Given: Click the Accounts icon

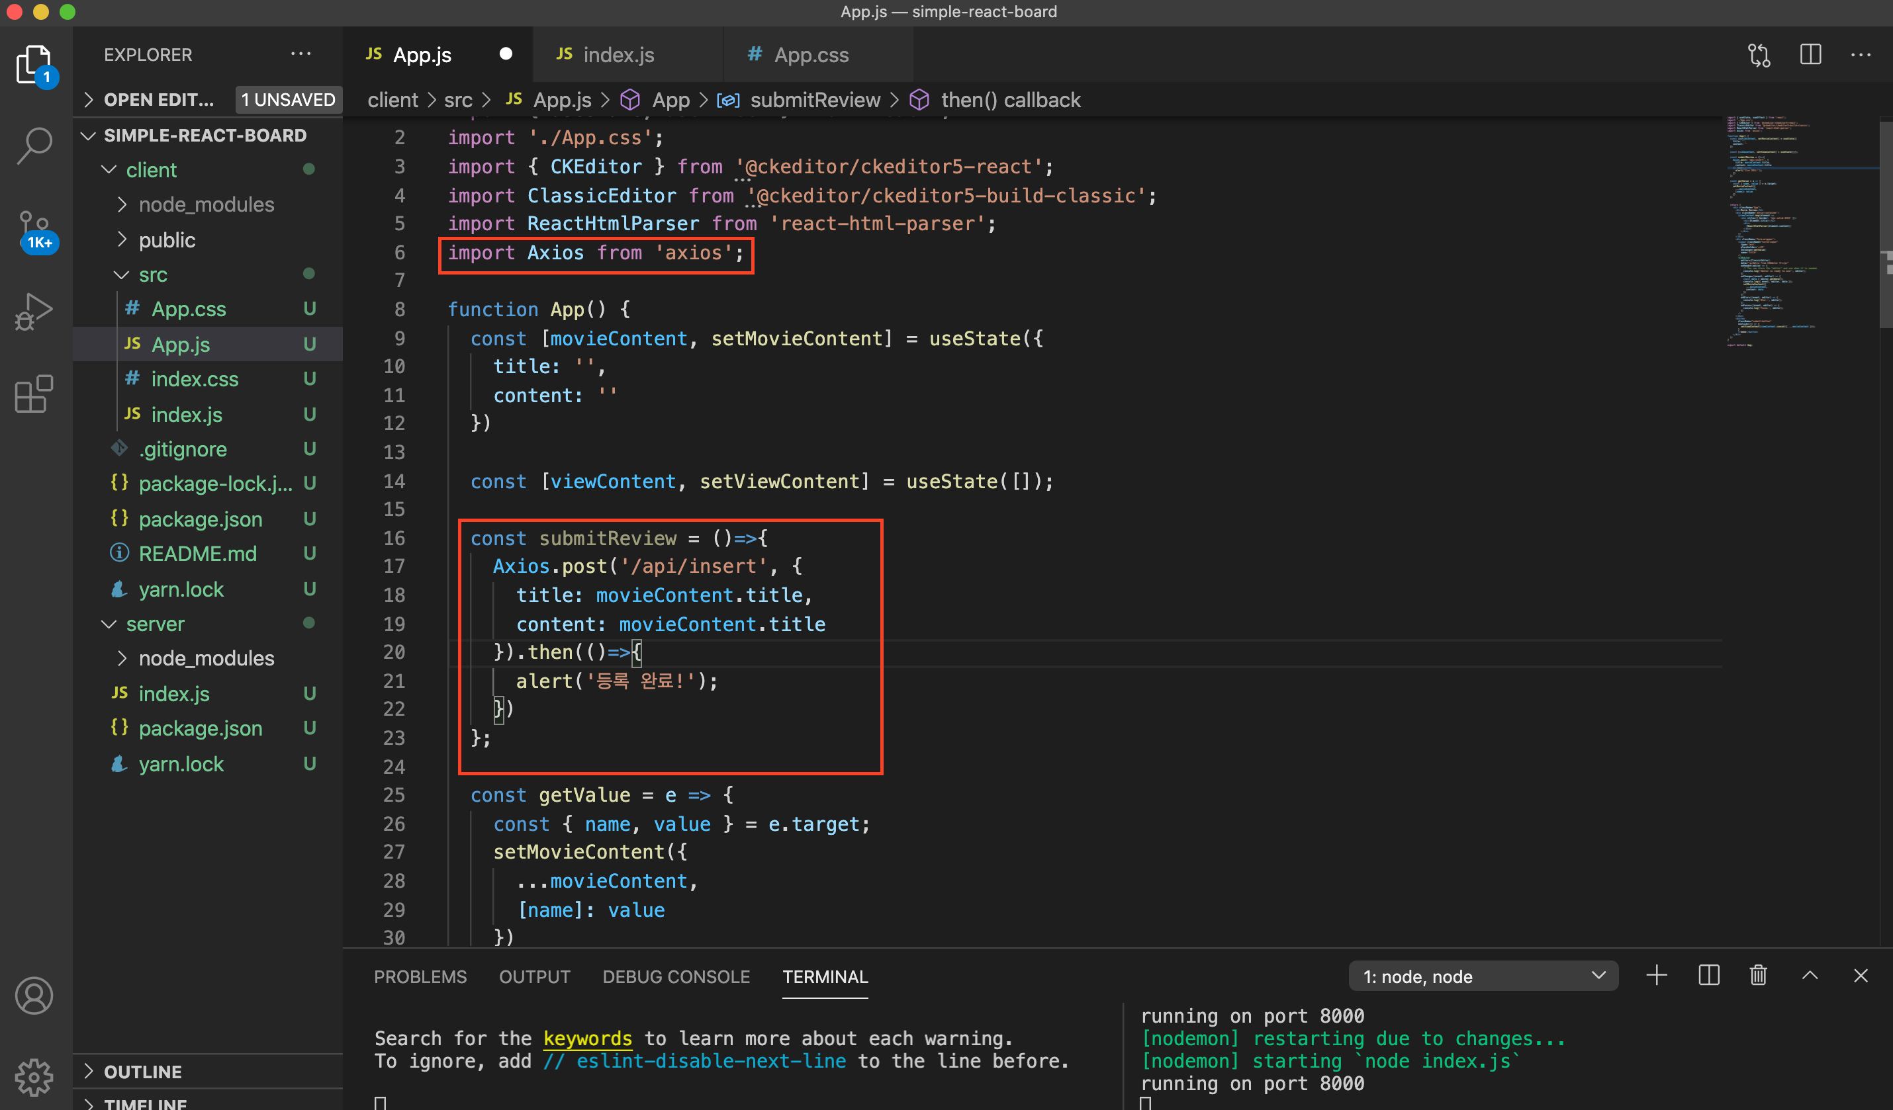Looking at the screenshot, I should (34, 996).
